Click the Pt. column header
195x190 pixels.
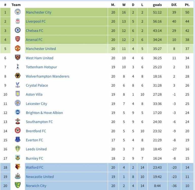tap(187, 5)
